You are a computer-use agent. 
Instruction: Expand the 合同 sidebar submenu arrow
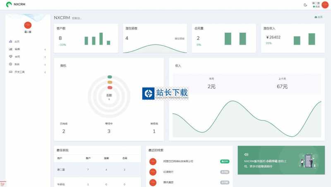click(45, 57)
